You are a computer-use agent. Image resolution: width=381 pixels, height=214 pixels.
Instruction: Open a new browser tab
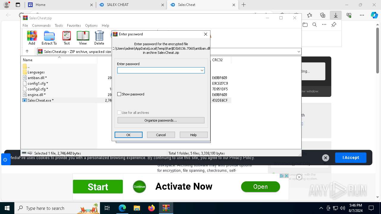(244, 5)
